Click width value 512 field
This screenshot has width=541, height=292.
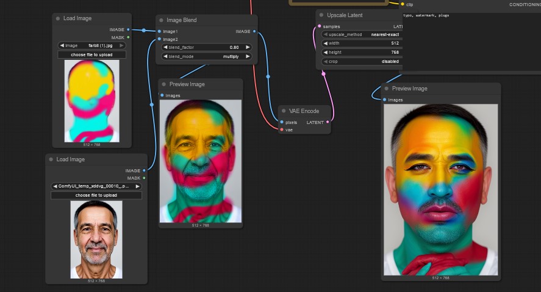tap(362, 43)
